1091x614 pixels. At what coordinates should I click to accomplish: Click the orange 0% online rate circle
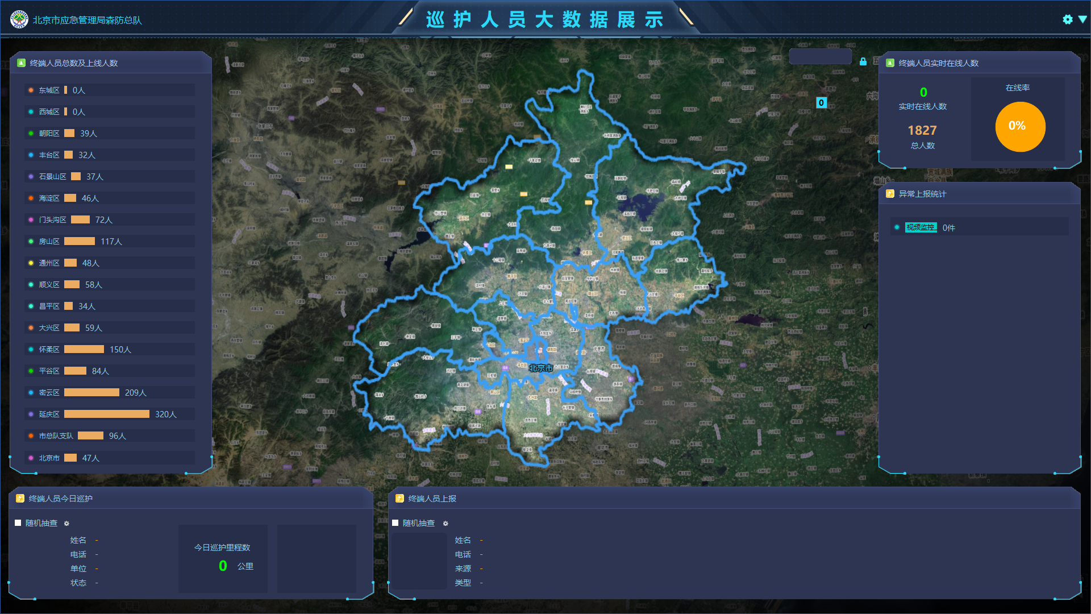(1019, 126)
